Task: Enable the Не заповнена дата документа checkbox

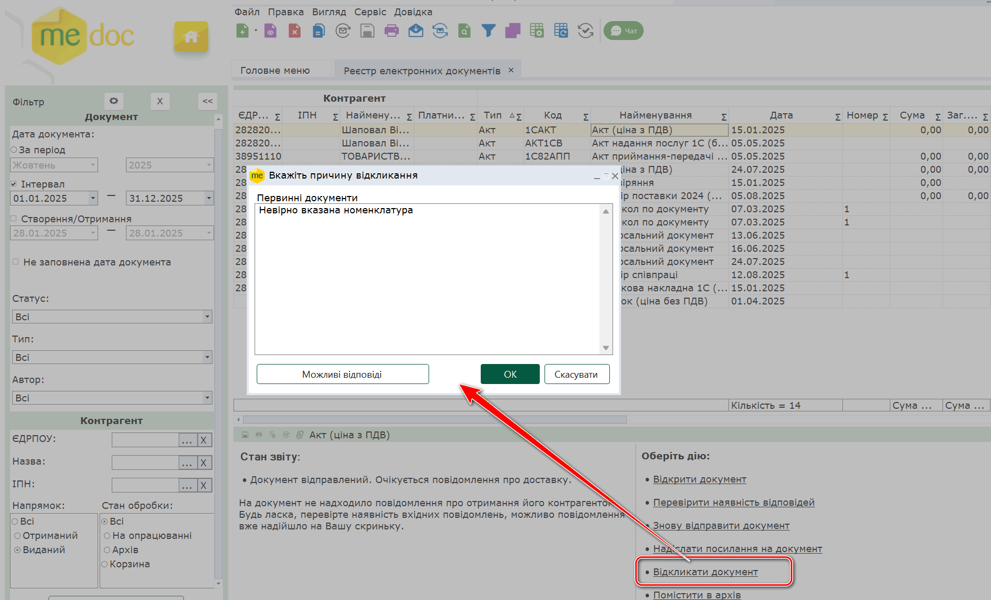Action: pos(15,262)
